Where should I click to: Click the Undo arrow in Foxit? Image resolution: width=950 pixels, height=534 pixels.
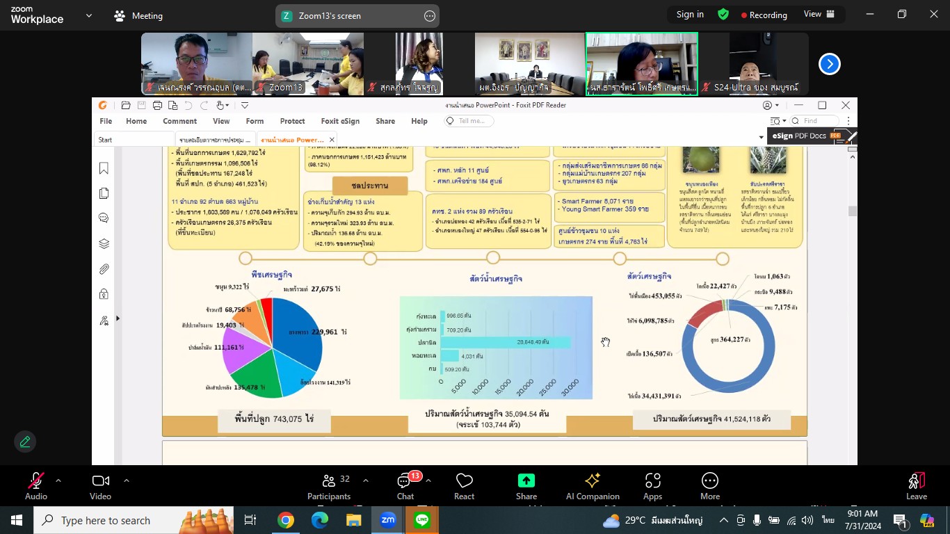tap(188, 106)
